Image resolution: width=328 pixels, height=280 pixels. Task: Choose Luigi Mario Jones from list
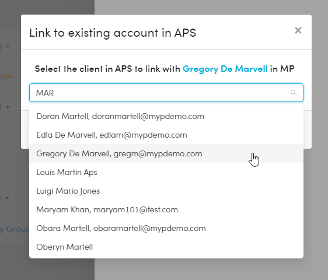166,191
